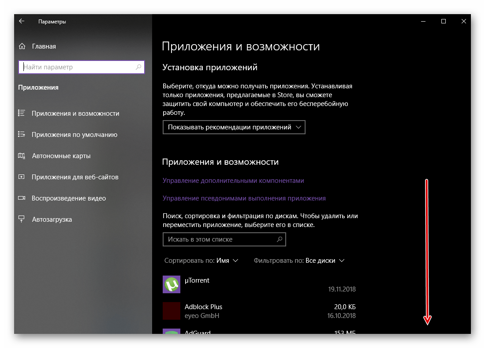
Task: Click search icon in Искать в этом списке
Action: pyautogui.click(x=279, y=239)
